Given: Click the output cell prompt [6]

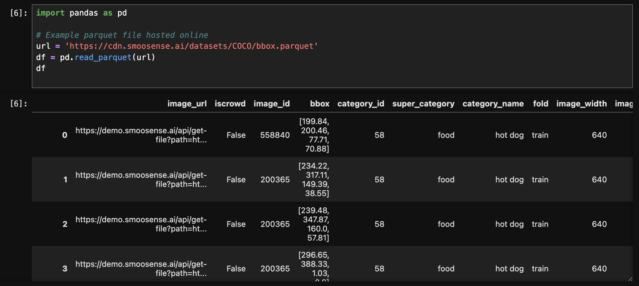Looking at the screenshot, I should click(x=18, y=104).
